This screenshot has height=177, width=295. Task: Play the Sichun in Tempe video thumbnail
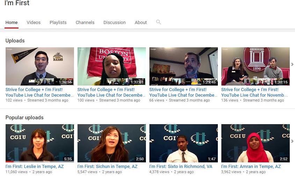pyautogui.click(x=112, y=143)
